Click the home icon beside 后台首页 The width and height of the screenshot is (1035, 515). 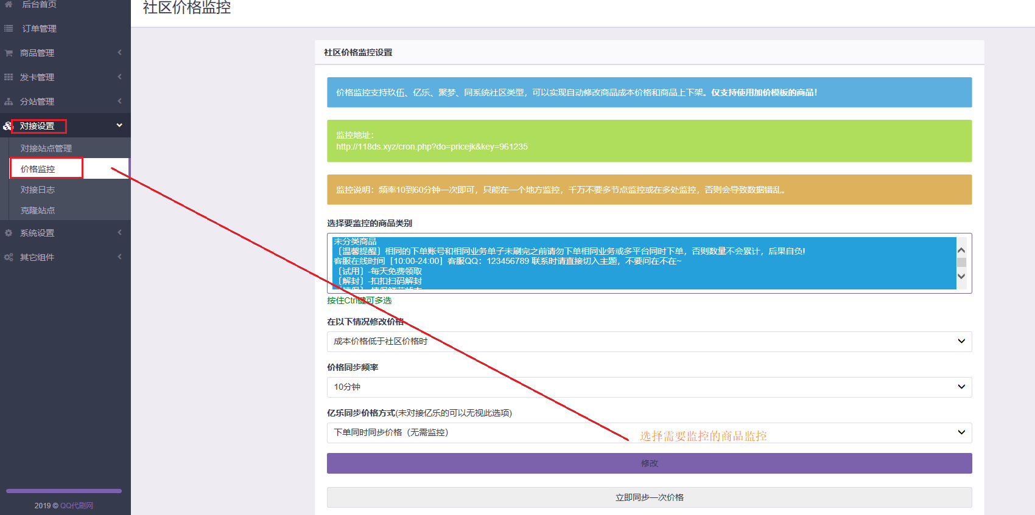9,4
